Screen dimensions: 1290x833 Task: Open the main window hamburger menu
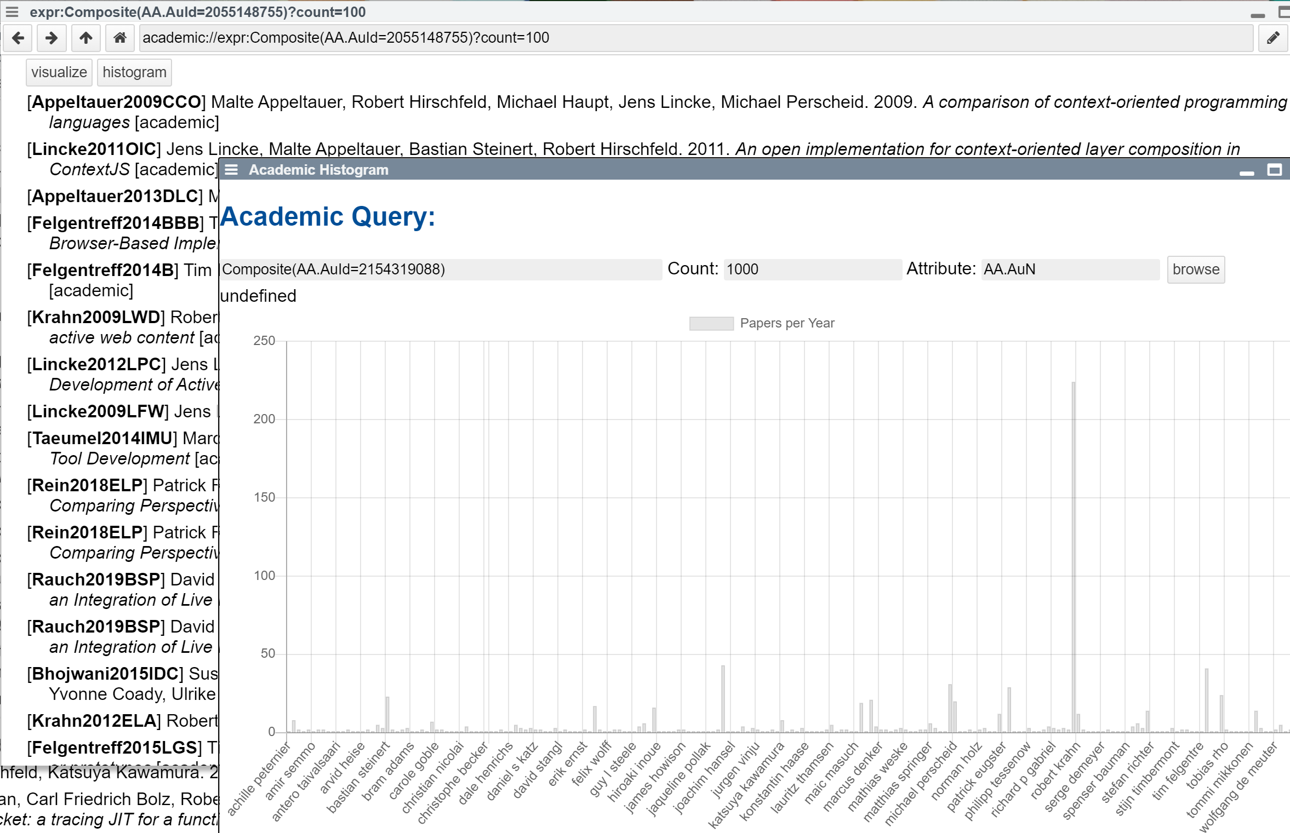pyautogui.click(x=12, y=12)
